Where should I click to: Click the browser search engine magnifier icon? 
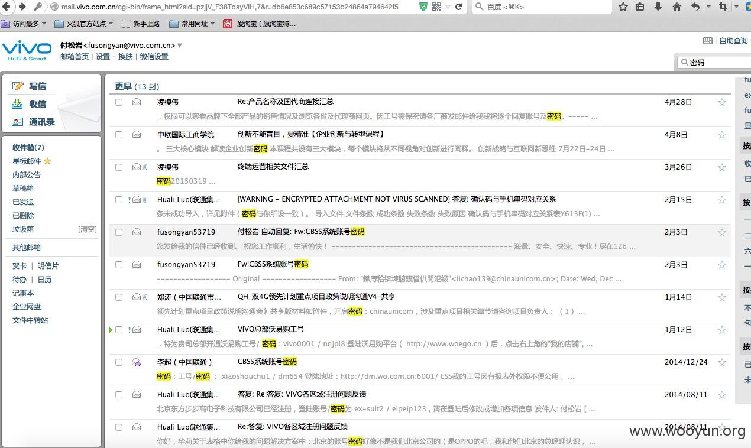point(478,7)
